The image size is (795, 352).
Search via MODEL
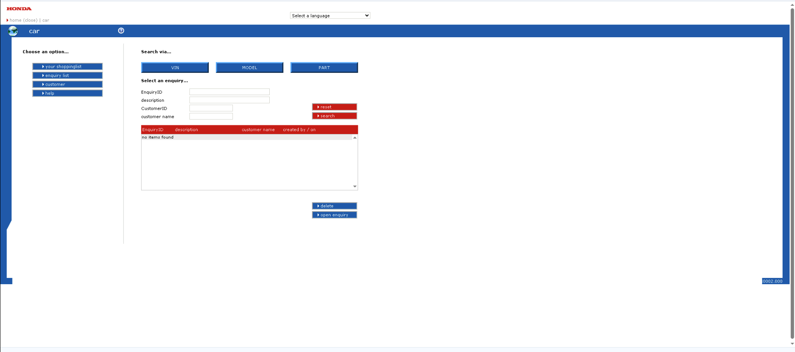[249, 67]
